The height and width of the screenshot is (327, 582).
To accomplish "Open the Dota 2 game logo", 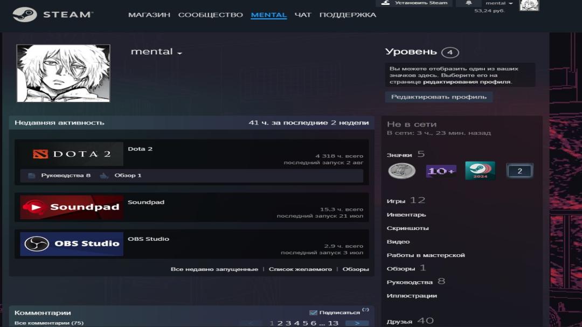I will coord(72,154).
